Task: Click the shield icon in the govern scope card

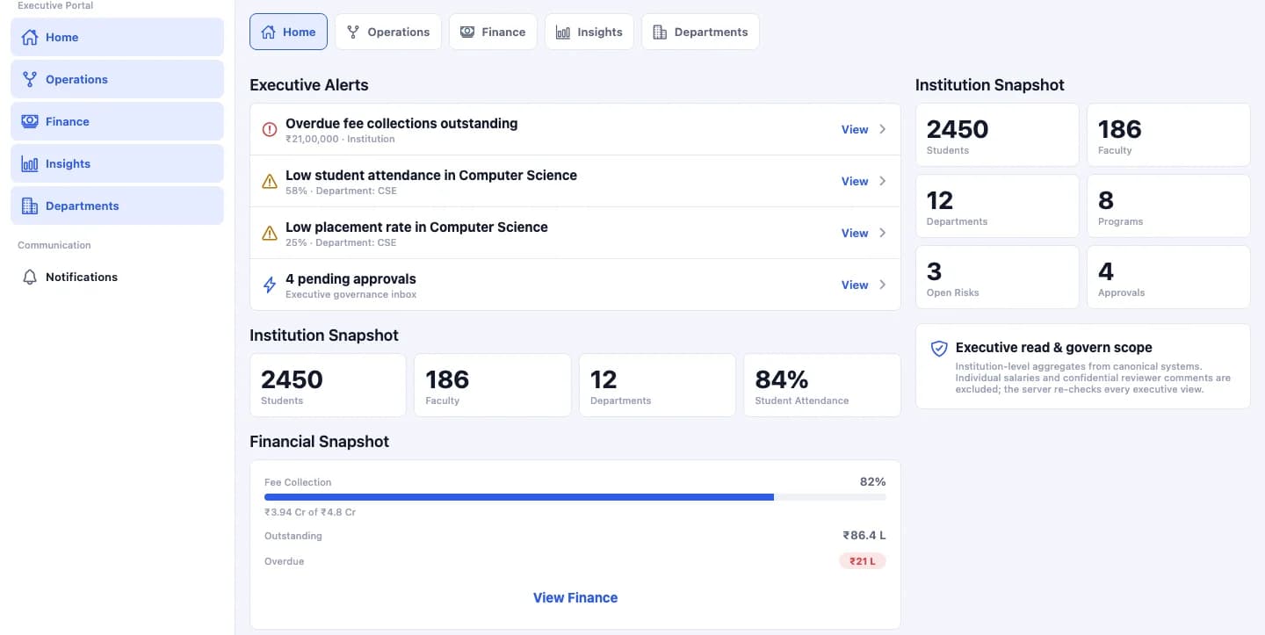Action: click(x=939, y=349)
